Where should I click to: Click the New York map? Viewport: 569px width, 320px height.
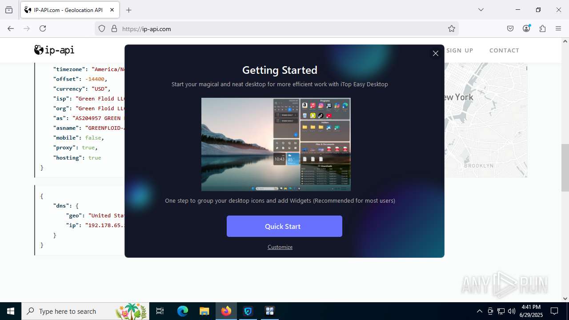[x=486, y=120]
